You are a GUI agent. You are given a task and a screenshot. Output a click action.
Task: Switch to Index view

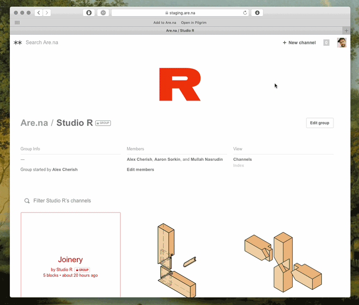[x=239, y=165]
